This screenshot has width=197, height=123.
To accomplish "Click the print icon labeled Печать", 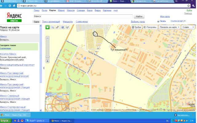I will tap(163, 21).
